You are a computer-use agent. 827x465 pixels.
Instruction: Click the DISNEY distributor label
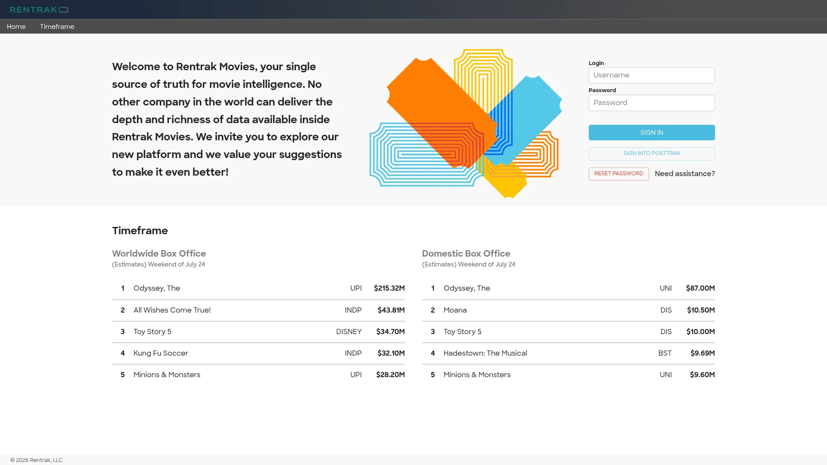click(x=349, y=332)
